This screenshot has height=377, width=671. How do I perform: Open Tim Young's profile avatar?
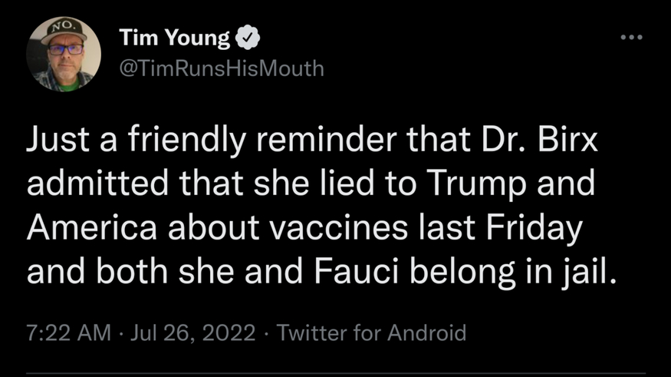click(63, 54)
